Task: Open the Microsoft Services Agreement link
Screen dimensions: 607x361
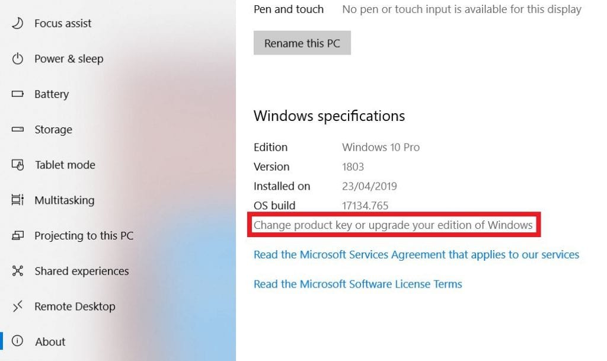Action: tap(416, 255)
